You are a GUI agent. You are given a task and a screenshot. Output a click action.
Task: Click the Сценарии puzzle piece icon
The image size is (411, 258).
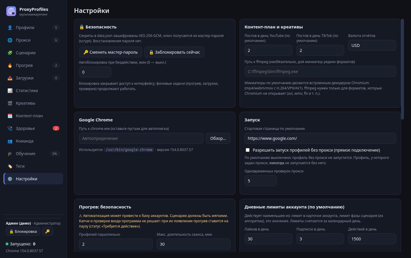pyautogui.click(x=10, y=53)
